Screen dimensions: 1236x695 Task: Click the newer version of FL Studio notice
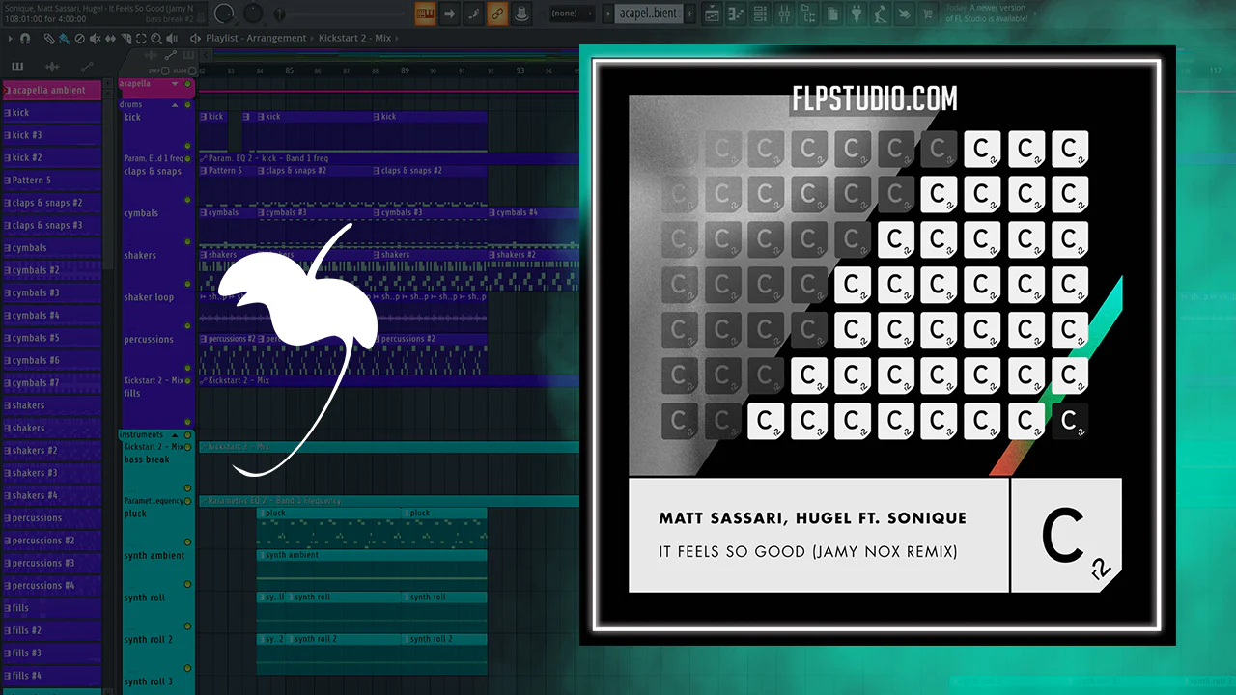click(x=988, y=14)
